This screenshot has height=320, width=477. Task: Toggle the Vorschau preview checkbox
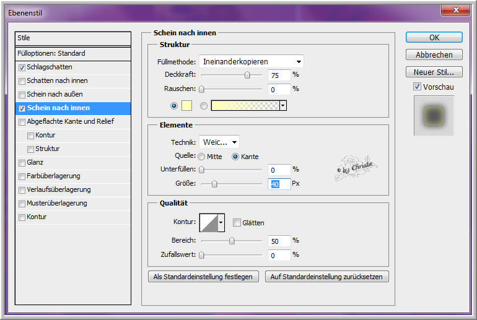point(417,86)
